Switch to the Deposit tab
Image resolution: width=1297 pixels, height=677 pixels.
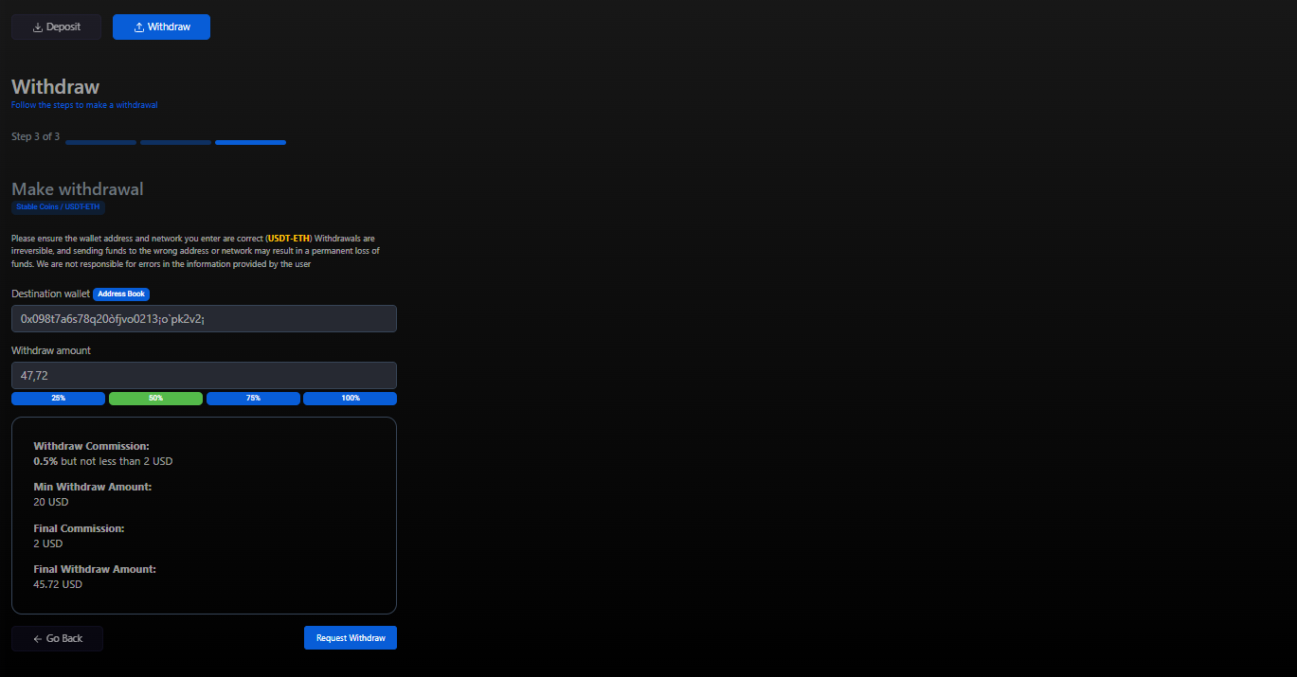pos(56,27)
